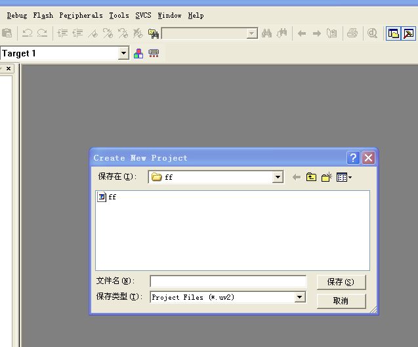Click the 文件名 input field
Screen dimensions: 418x347
tap(228, 281)
